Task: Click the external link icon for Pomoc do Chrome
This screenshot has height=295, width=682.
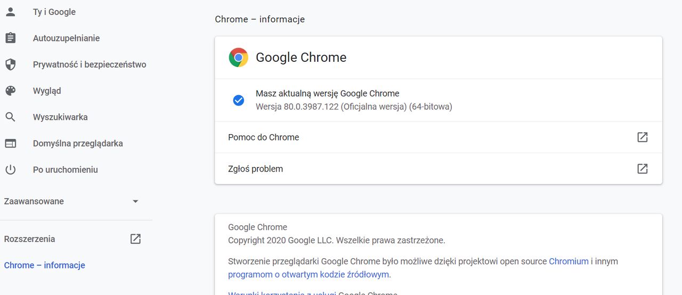Action: click(643, 137)
